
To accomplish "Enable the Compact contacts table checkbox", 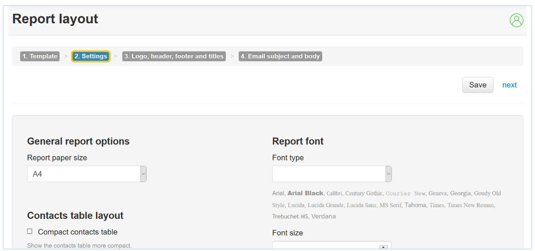I will click(30, 231).
